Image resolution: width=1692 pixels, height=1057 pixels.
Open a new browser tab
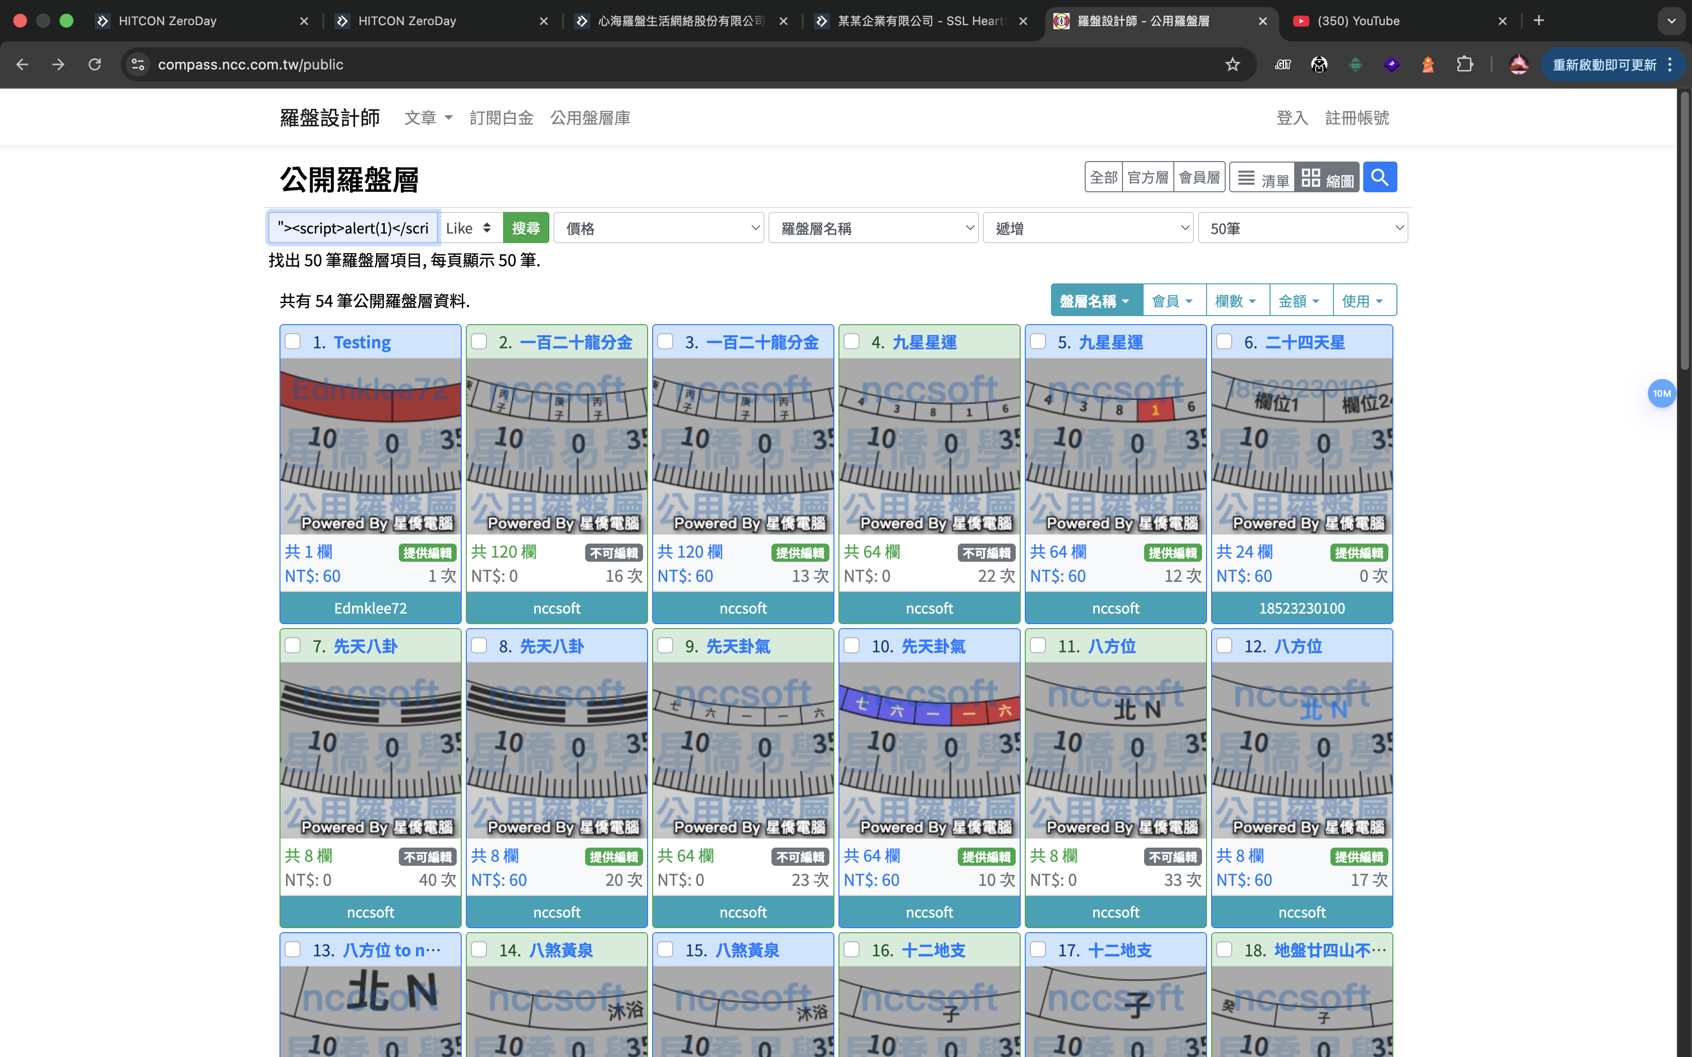[1539, 21]
